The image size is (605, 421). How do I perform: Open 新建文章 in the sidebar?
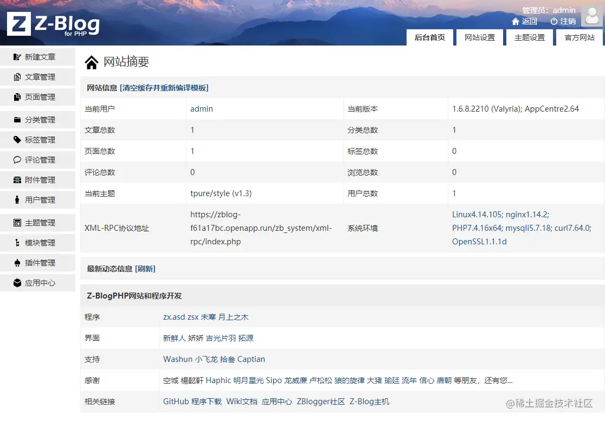(x=38, y=57)
